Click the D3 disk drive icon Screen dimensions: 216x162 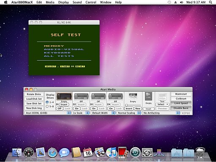[98, 96]
